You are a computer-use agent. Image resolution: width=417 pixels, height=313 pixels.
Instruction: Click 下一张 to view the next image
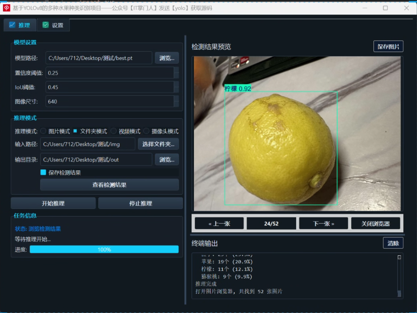tap(323, 223)
